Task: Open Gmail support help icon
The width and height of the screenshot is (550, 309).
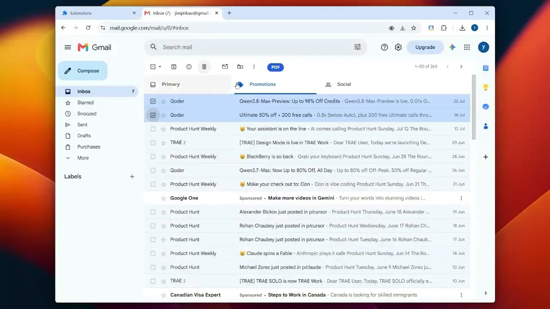Action: [385, 47]
